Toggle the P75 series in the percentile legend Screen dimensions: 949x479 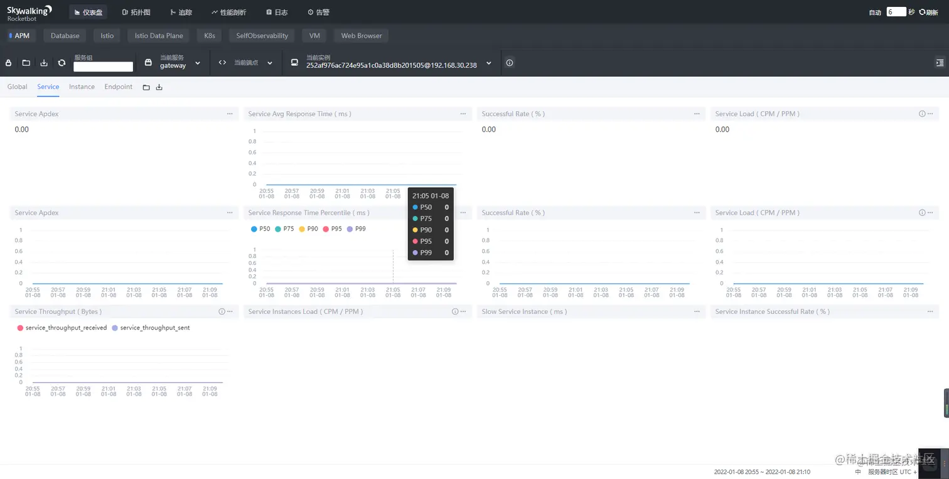pos(284,229)
